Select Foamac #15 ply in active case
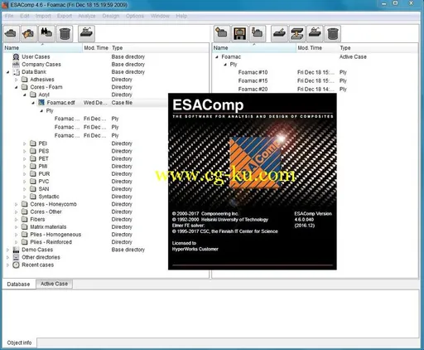The image size is (424, 350). tap(253, 81)
